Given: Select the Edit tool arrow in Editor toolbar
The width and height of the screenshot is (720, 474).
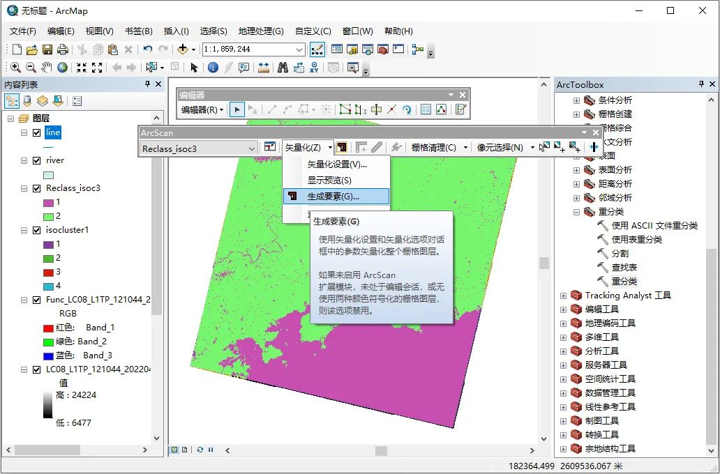Looking at the screenshot, I should 237,109.
